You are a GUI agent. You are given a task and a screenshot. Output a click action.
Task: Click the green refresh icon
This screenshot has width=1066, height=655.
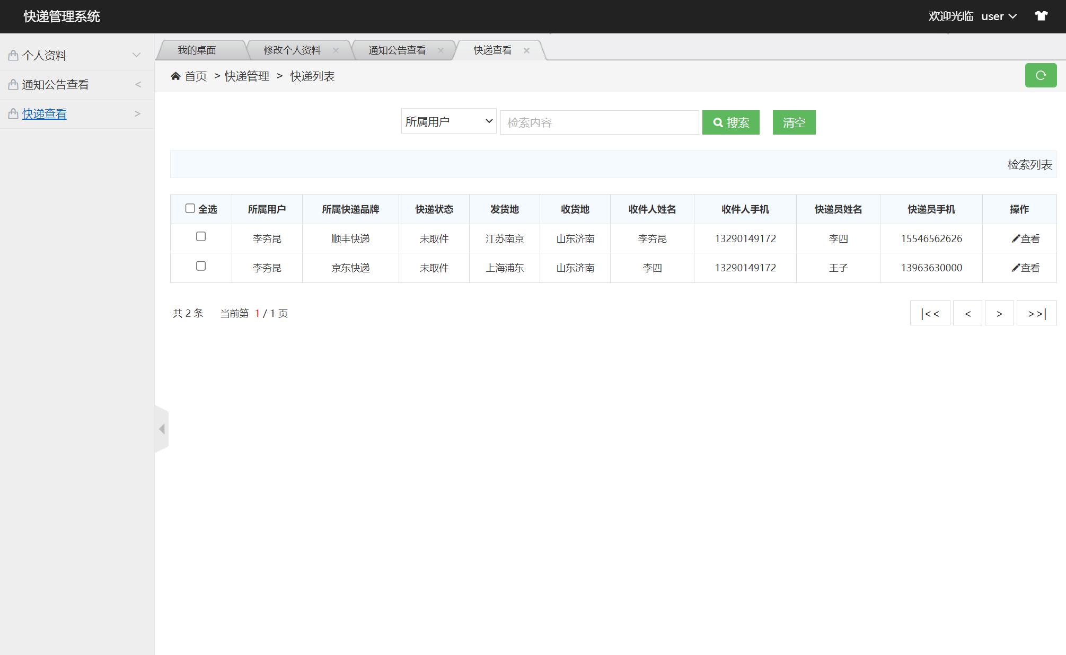1041,75
